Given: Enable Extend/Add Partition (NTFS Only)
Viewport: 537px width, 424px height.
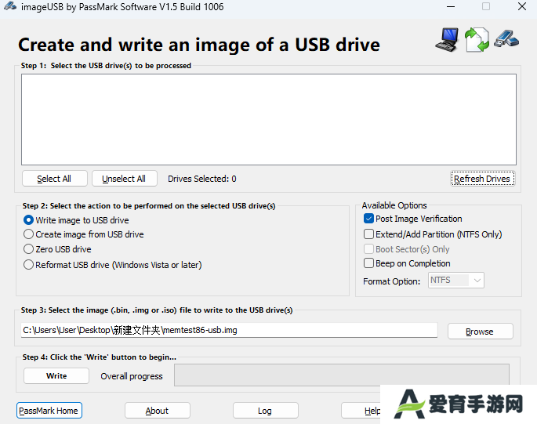Looking at the screenshot, I should coord(368,234).
